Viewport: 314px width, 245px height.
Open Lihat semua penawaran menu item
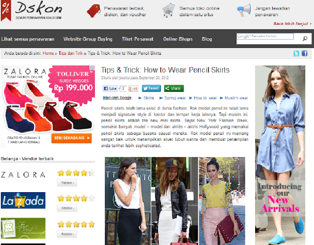point(27,39)
